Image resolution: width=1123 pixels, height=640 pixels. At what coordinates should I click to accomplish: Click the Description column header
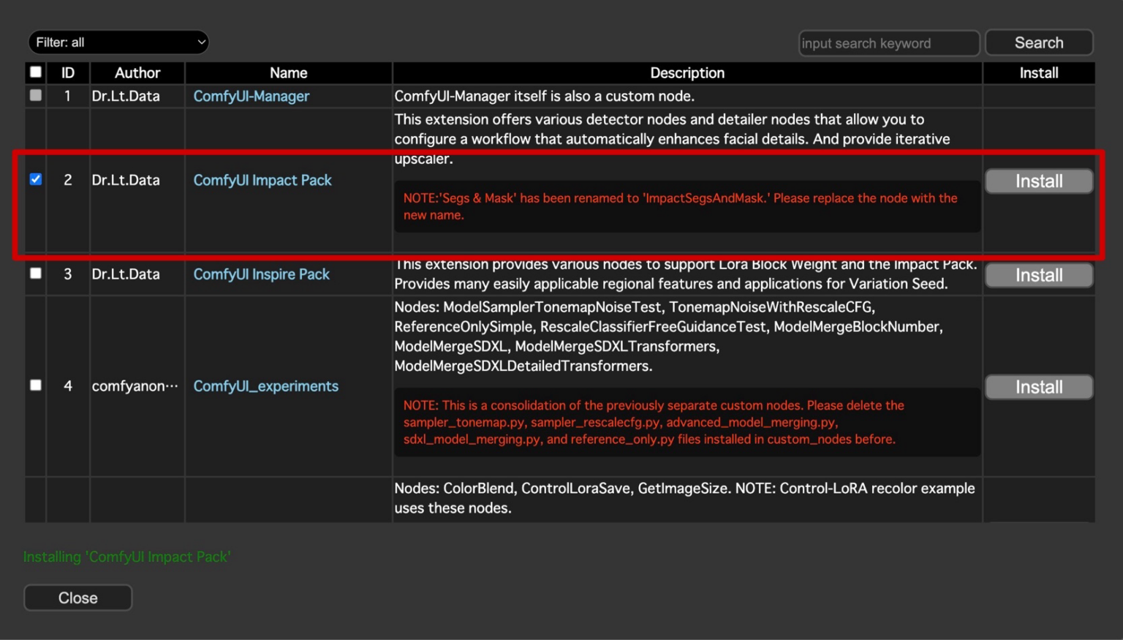687,72
